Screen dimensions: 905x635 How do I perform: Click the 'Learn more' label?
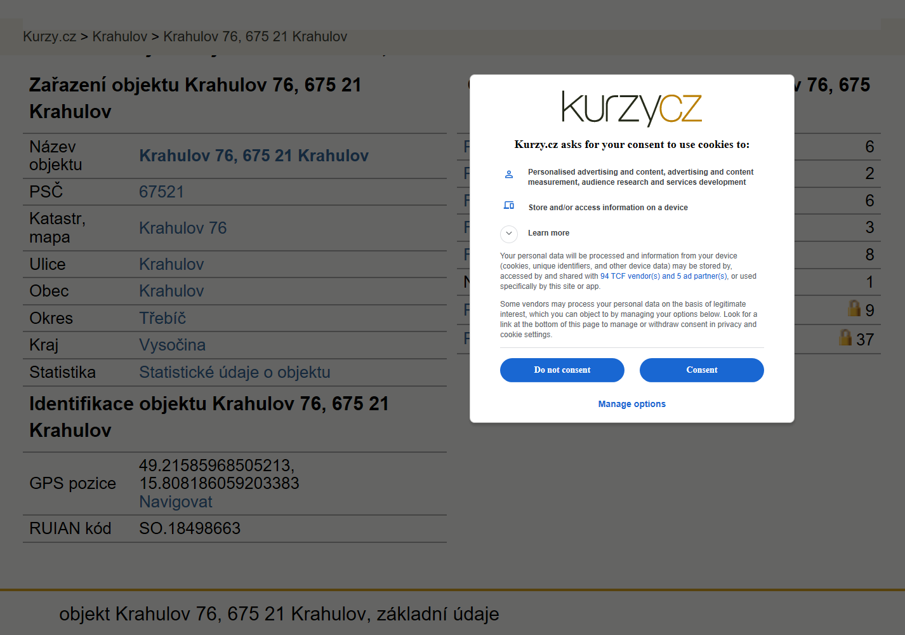548,233
